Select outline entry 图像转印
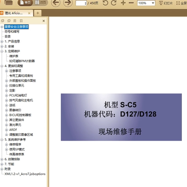Image resolution: width=187 pixels, height=187 pixels. 15,110
